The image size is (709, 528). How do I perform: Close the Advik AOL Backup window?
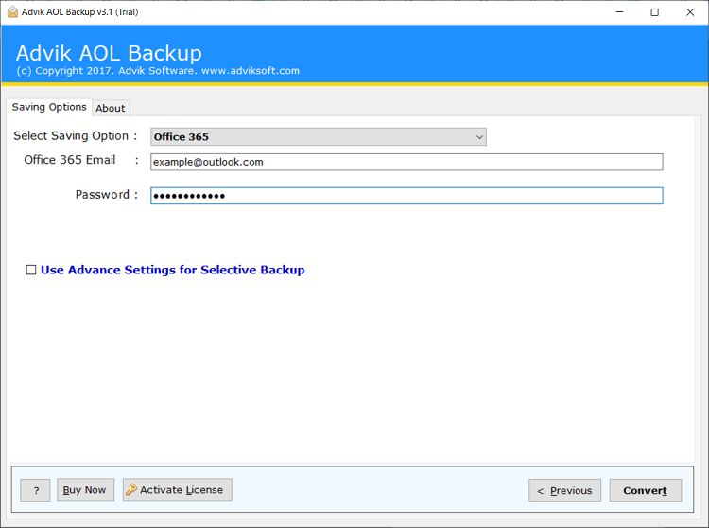[x=689, y=12]
